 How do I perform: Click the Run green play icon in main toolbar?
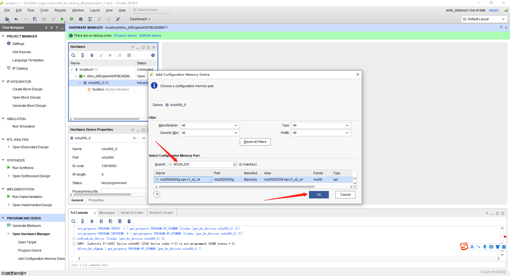coord(62,19)
